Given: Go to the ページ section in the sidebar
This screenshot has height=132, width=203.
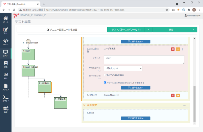Looking at the screenshot, I should click(6, 42).
